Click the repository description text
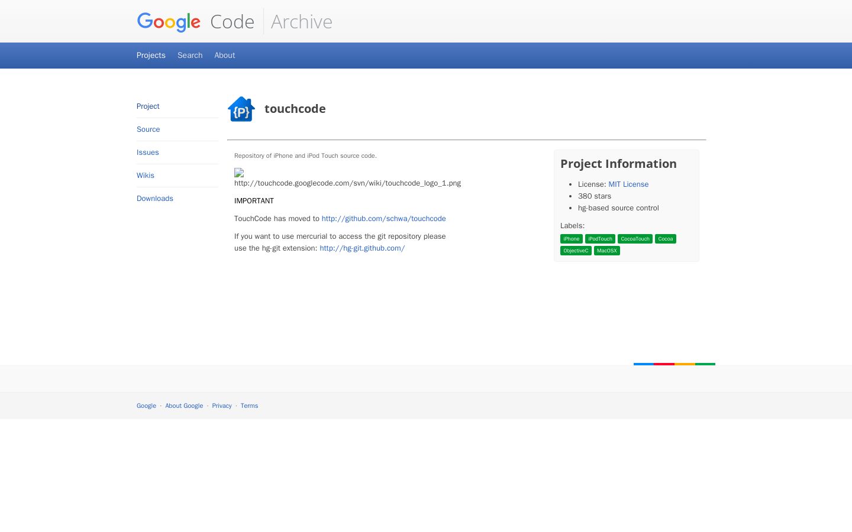The image size is (852, 532). tap(305, 156)
